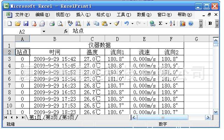
Task: Click the Cut scissors icon
Action: (89, 24)
